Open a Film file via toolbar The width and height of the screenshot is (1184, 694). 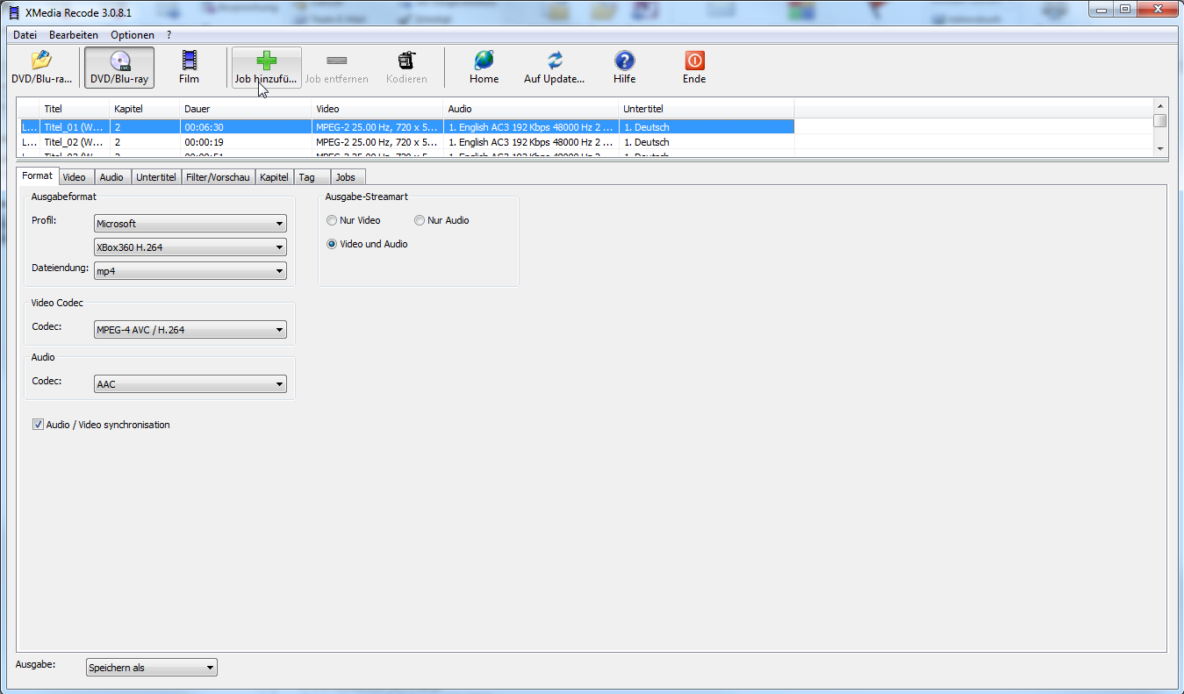(x=189, y=61)
